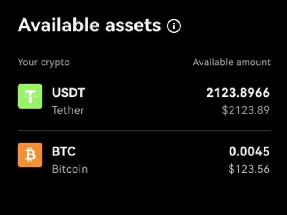Click the green Tether coin icon
The image size is (287, 215).
click(x=30, y=96)
